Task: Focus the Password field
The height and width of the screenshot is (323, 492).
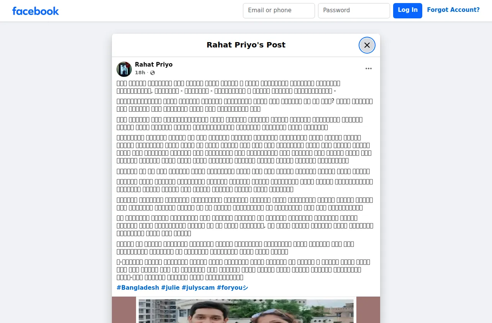Action: pos(354,11)
